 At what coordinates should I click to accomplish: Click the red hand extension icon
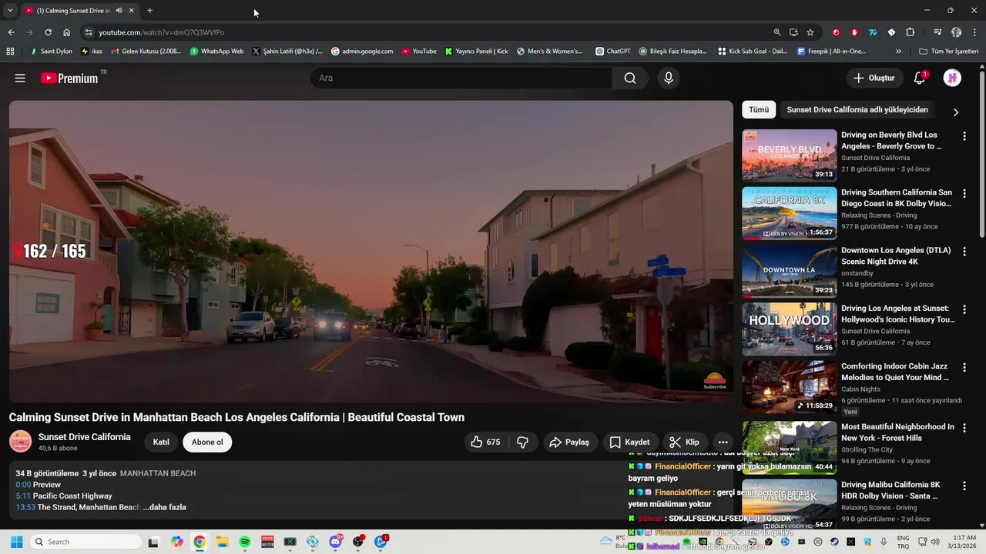[854, 32]
